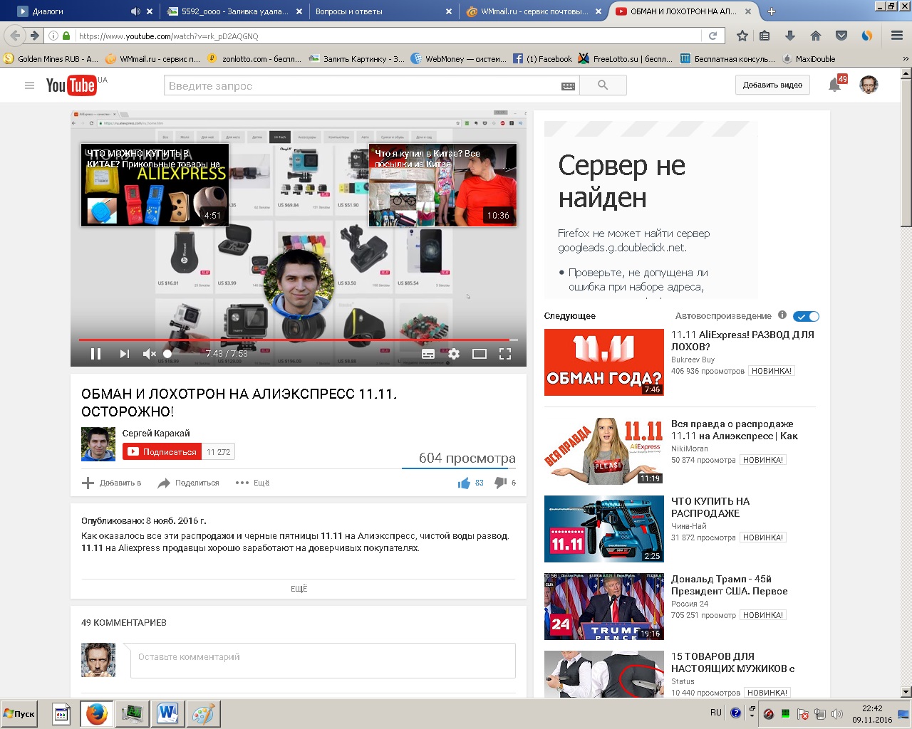This screenshot has height=729, width=912.
Task: Enter full screen video mode
Action: [x=505, y=354]
